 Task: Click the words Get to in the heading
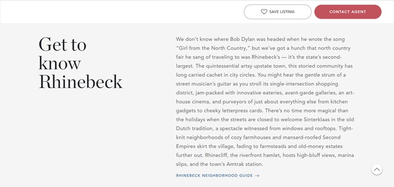coord(62,44)
